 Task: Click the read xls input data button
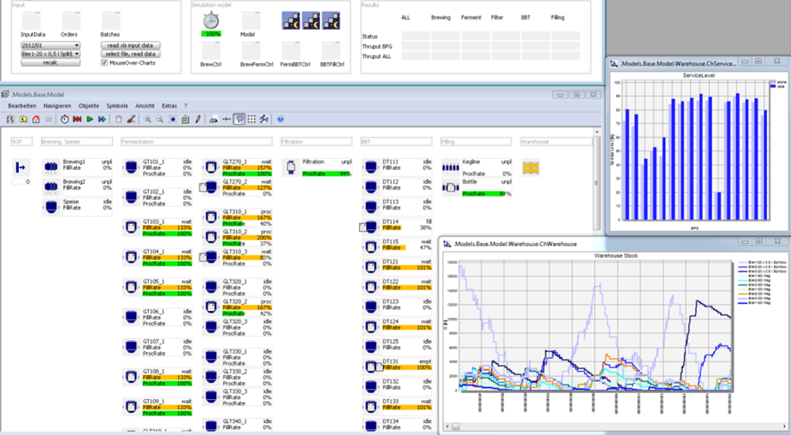[130, 45]
